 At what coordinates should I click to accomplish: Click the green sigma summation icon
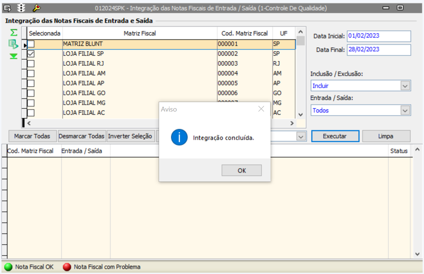point(14,33)
